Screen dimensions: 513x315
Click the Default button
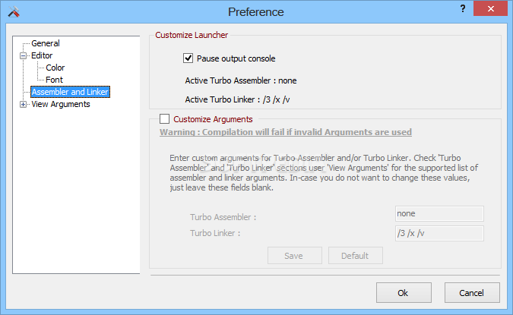[x=356, y=256]
